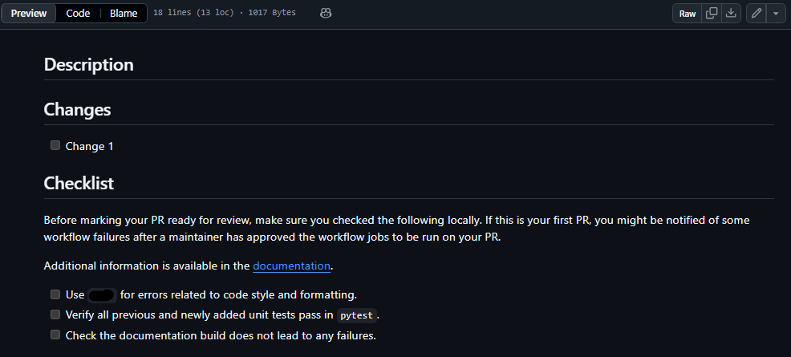Toggle the Change 1 checkbox

coord(55,146)
